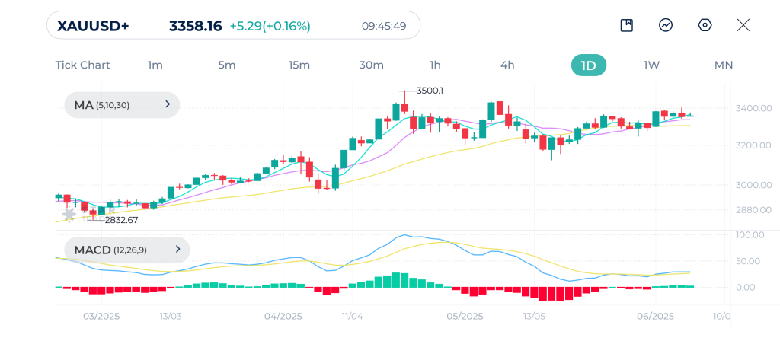Click the bookmark/save chart icon
This screenshot has width=780, height=341.
pos(626,25)
